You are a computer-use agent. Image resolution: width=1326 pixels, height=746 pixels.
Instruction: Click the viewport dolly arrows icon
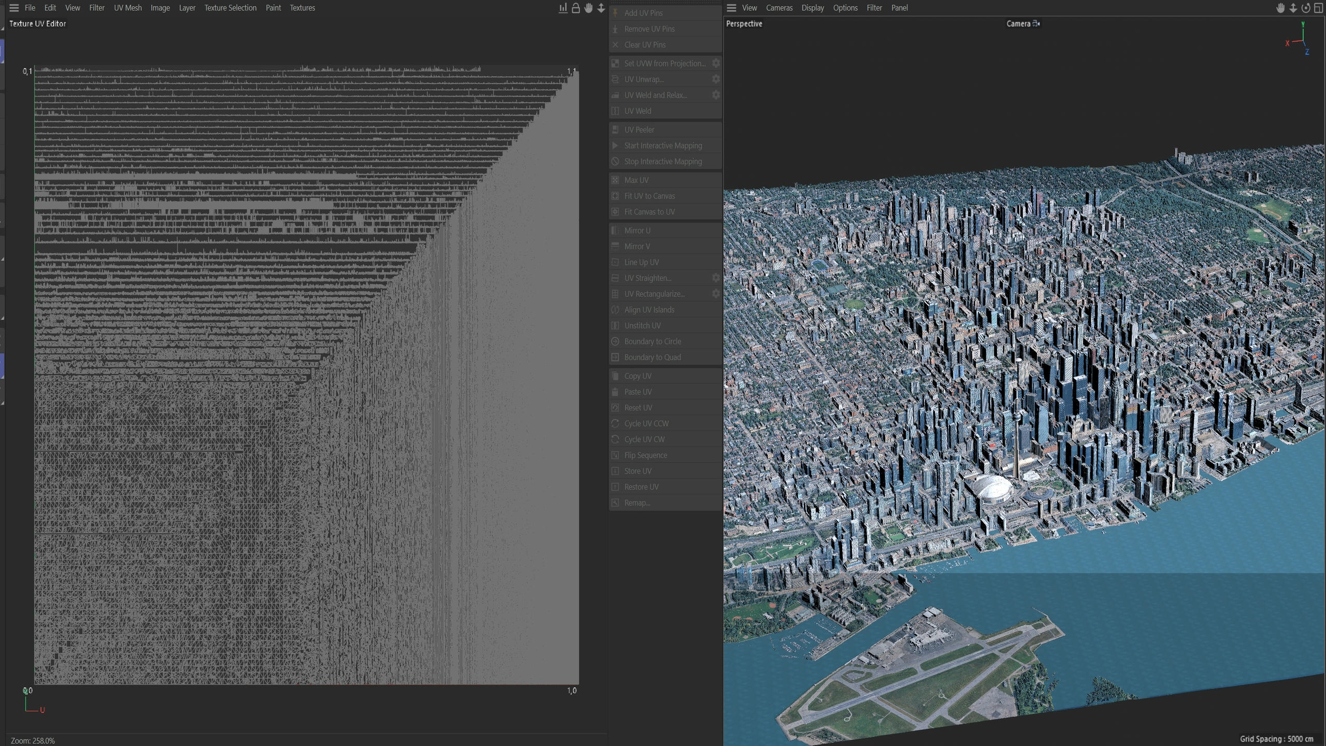[1293, 8]
